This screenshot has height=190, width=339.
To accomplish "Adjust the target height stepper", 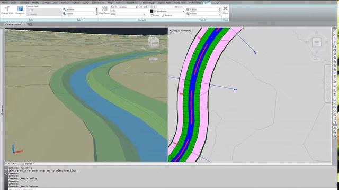I will tap(220, 14).
